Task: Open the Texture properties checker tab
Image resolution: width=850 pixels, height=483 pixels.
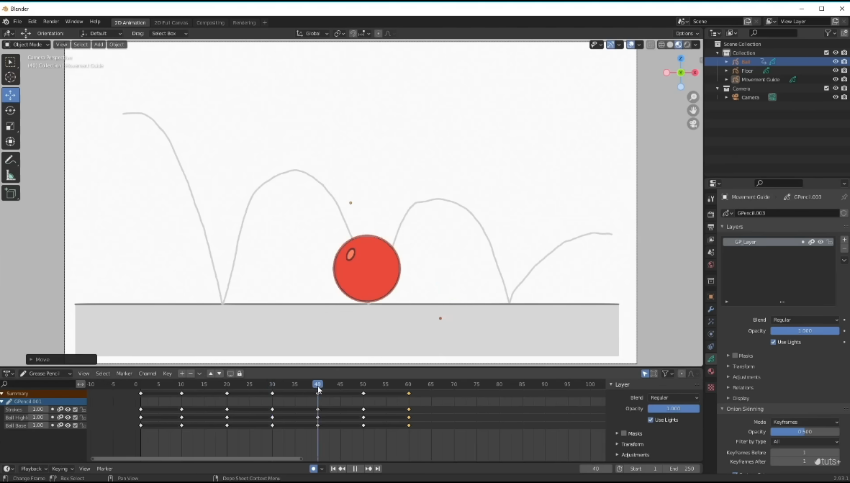Action: [710, 387]
